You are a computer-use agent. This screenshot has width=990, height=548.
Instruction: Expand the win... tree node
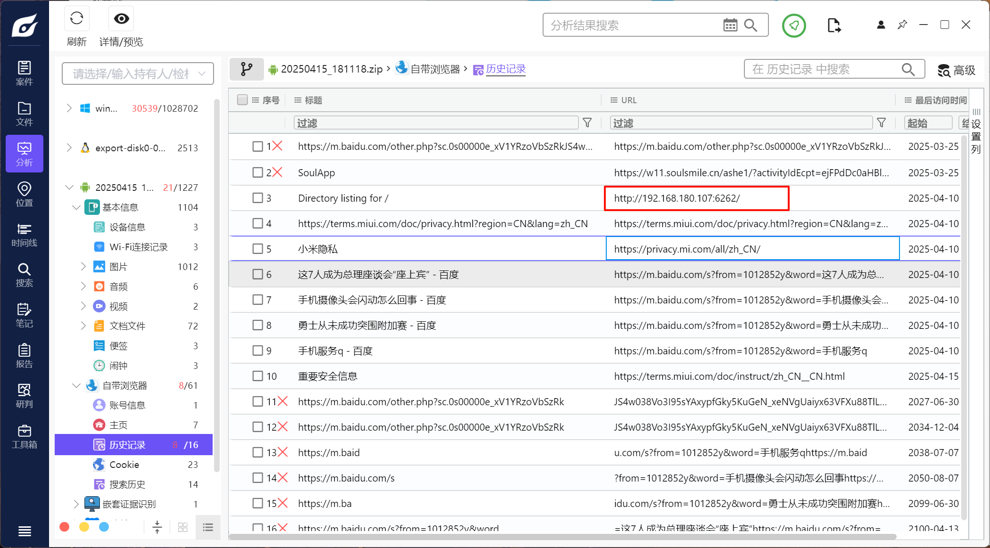click(x=69, y=108)
